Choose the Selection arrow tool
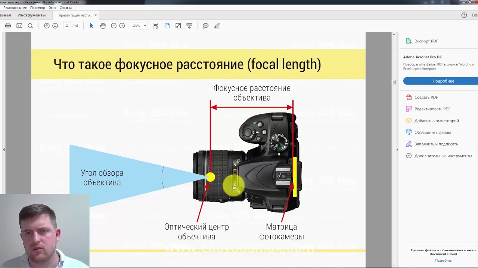Screen dimensions: 478x268 click(x=91, y=26)
